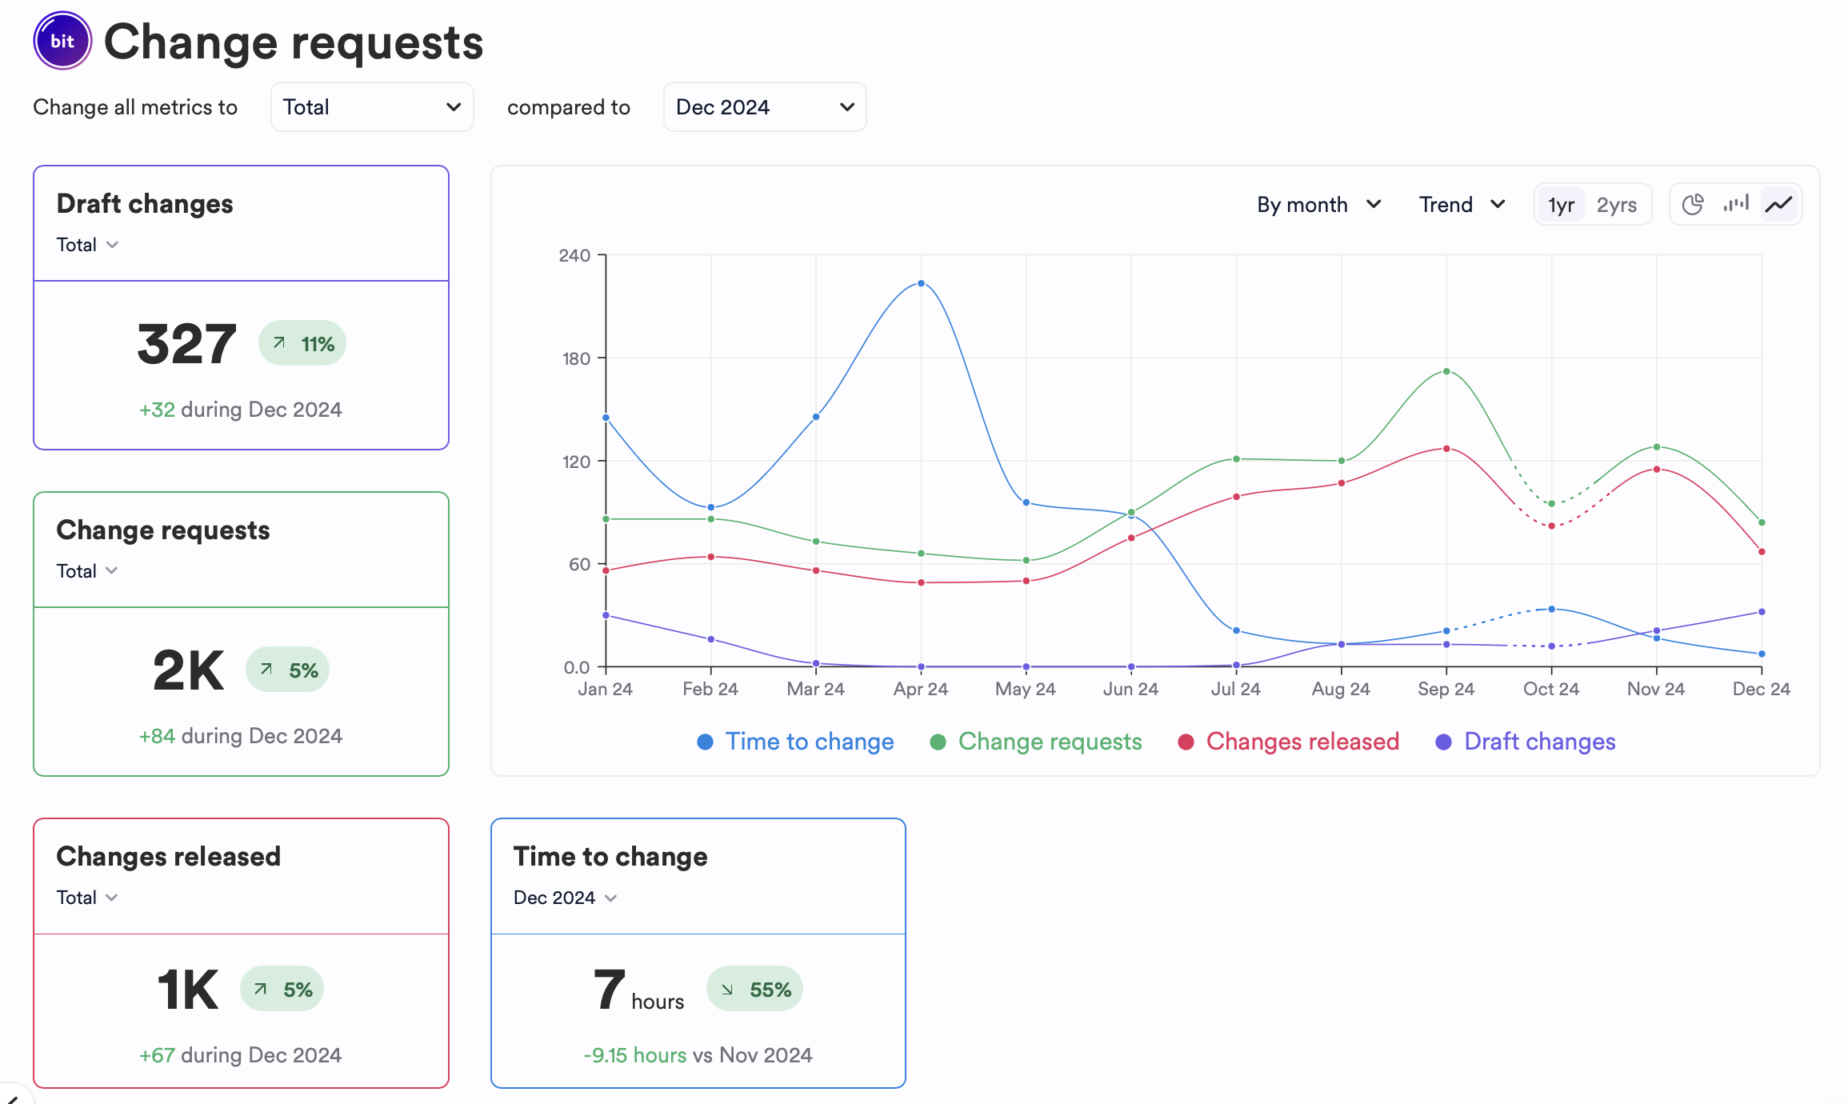Click the bit logo icon
This screenshot has width=1848, height=1104.
62,41
